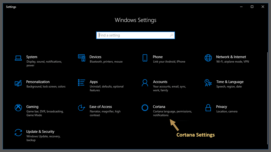Screen dimensions: 271x152
Task: Open Network & Internet title
Action: (x=231, y=57)
